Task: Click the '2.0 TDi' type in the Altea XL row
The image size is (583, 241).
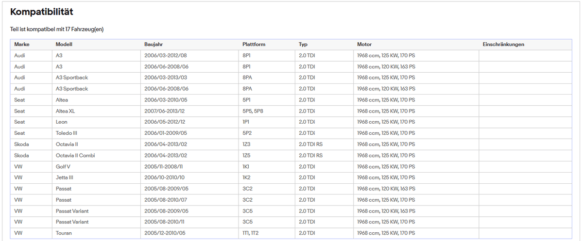Action: (307, 111)
